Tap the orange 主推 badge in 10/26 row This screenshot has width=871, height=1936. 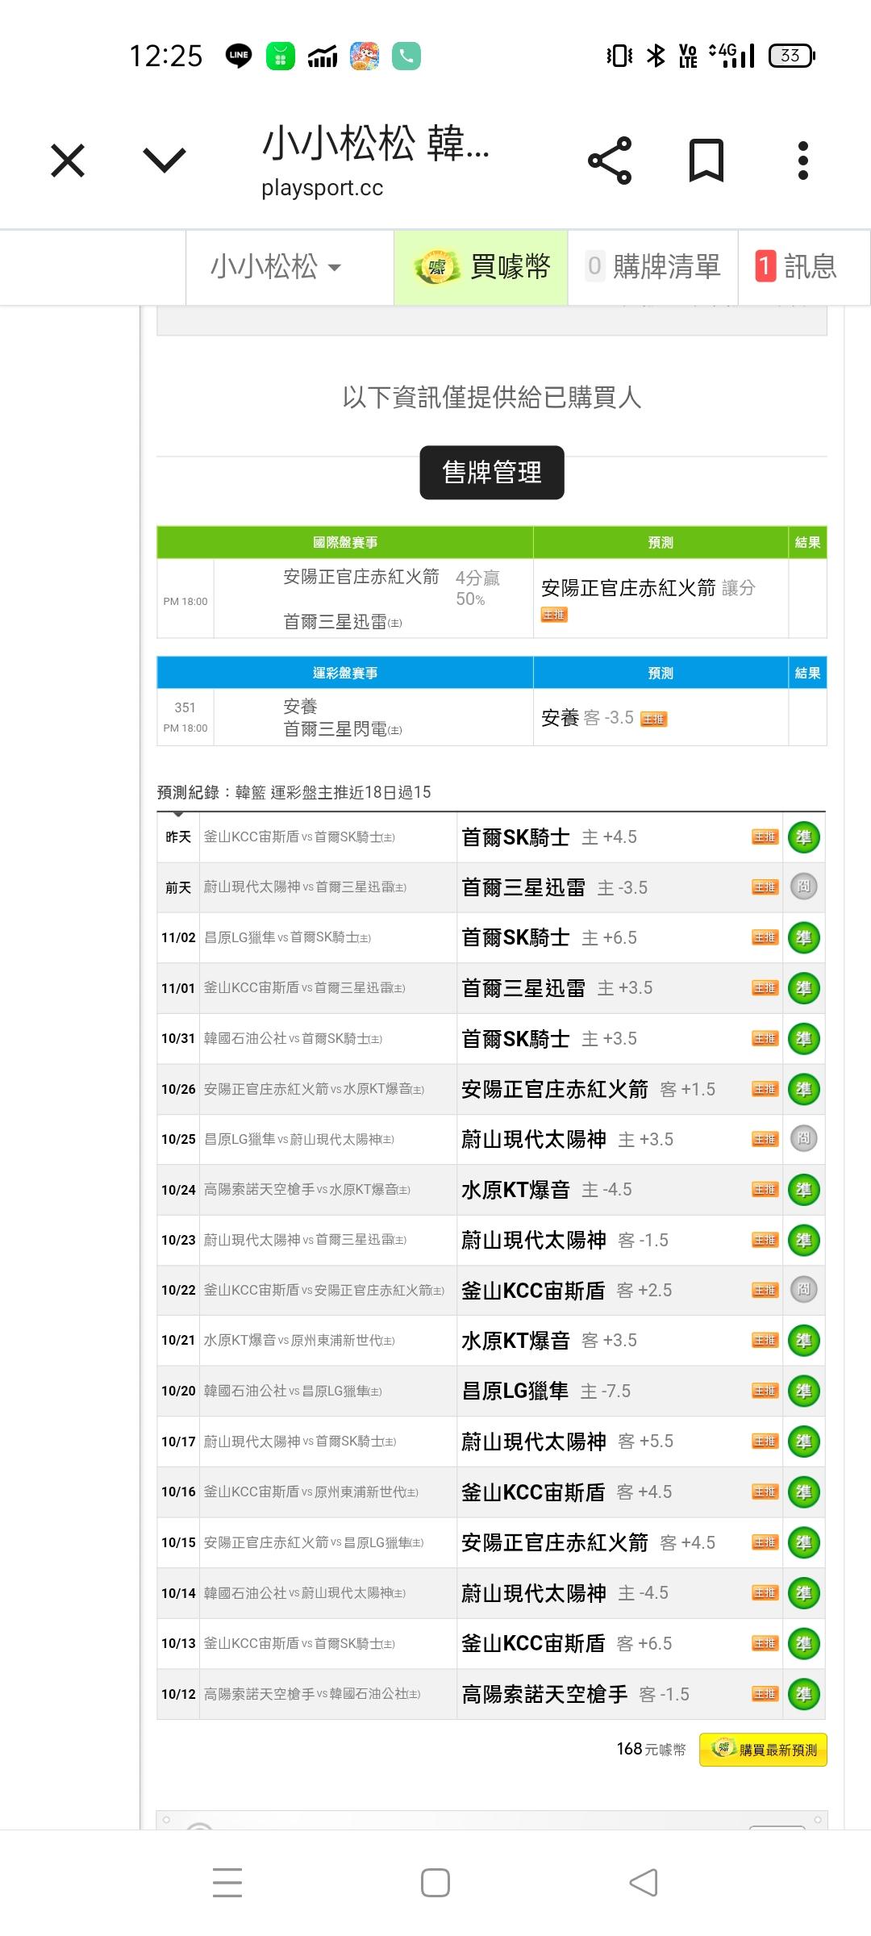pyautogui.click(x=765, y=1089)
